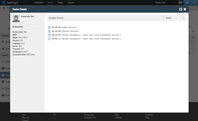Click the Started Session check icon
Screen dimensions: 198x121
49,31
